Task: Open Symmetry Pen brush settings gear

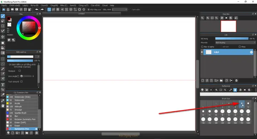Action: coord(36,129)
